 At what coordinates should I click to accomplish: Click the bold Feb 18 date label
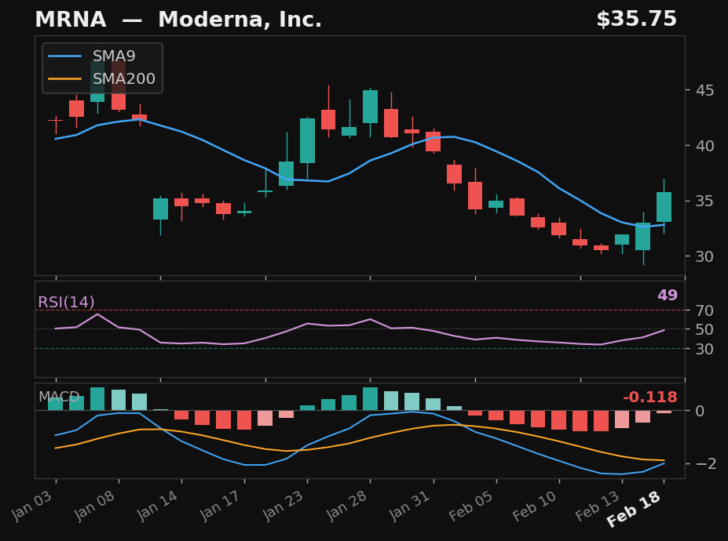tap(635, 509)
